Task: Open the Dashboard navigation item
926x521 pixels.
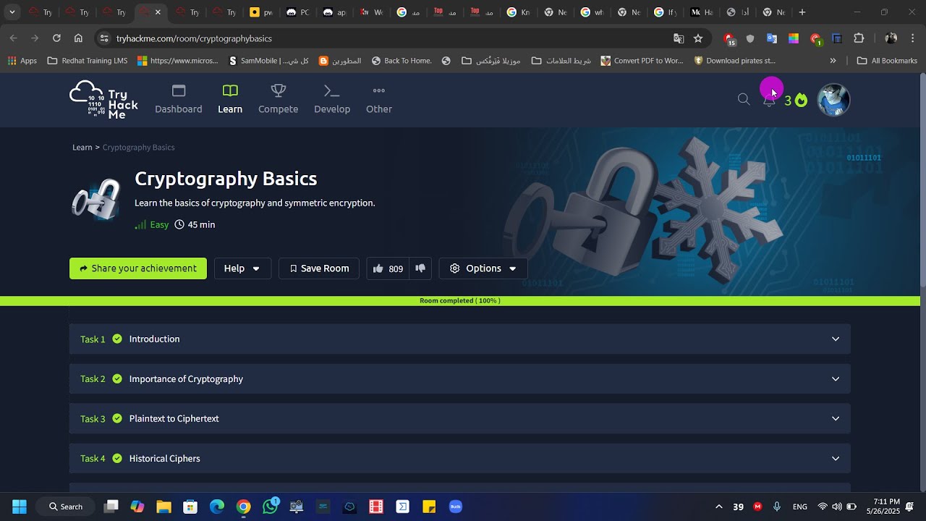Action: 179,99
